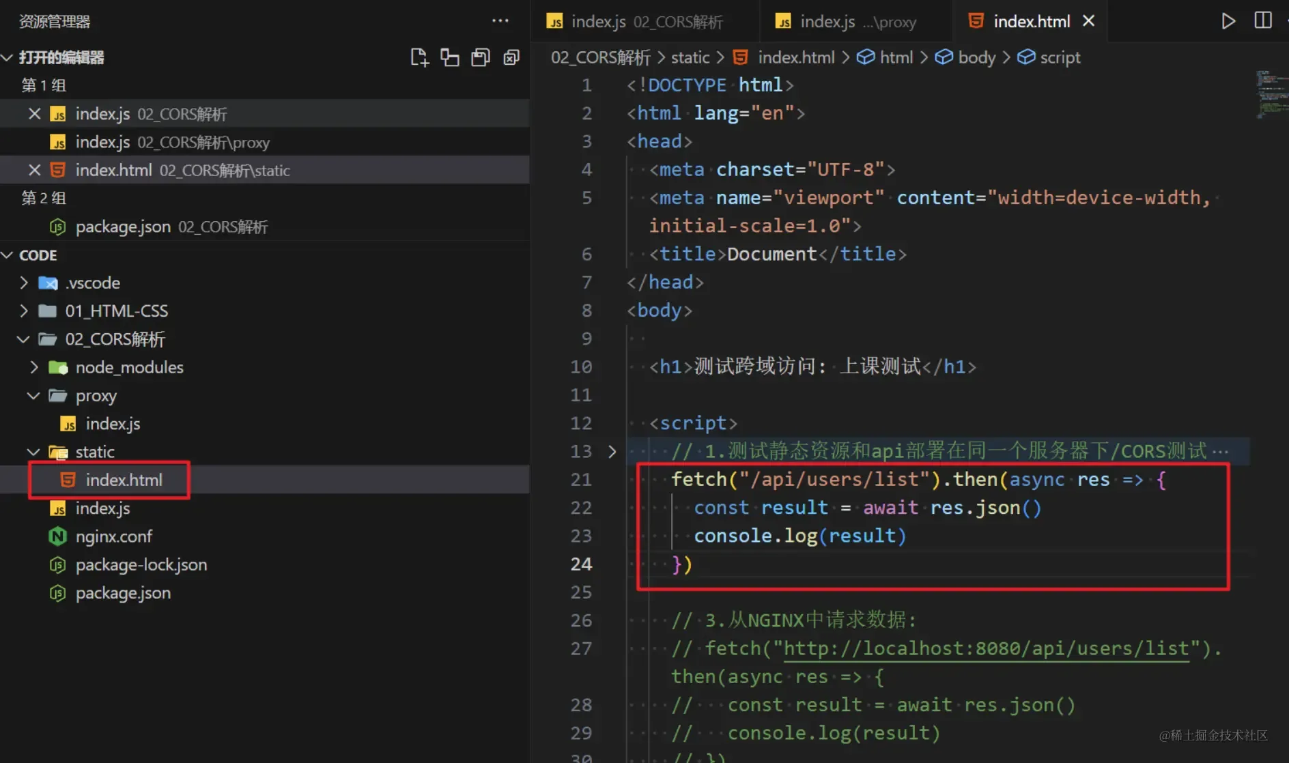Click the h1 测试跨域访问 line
1289x763 pixels.
tap(812, 366)
